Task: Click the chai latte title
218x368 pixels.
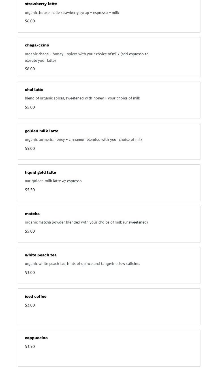Action: tap(34, 90)
